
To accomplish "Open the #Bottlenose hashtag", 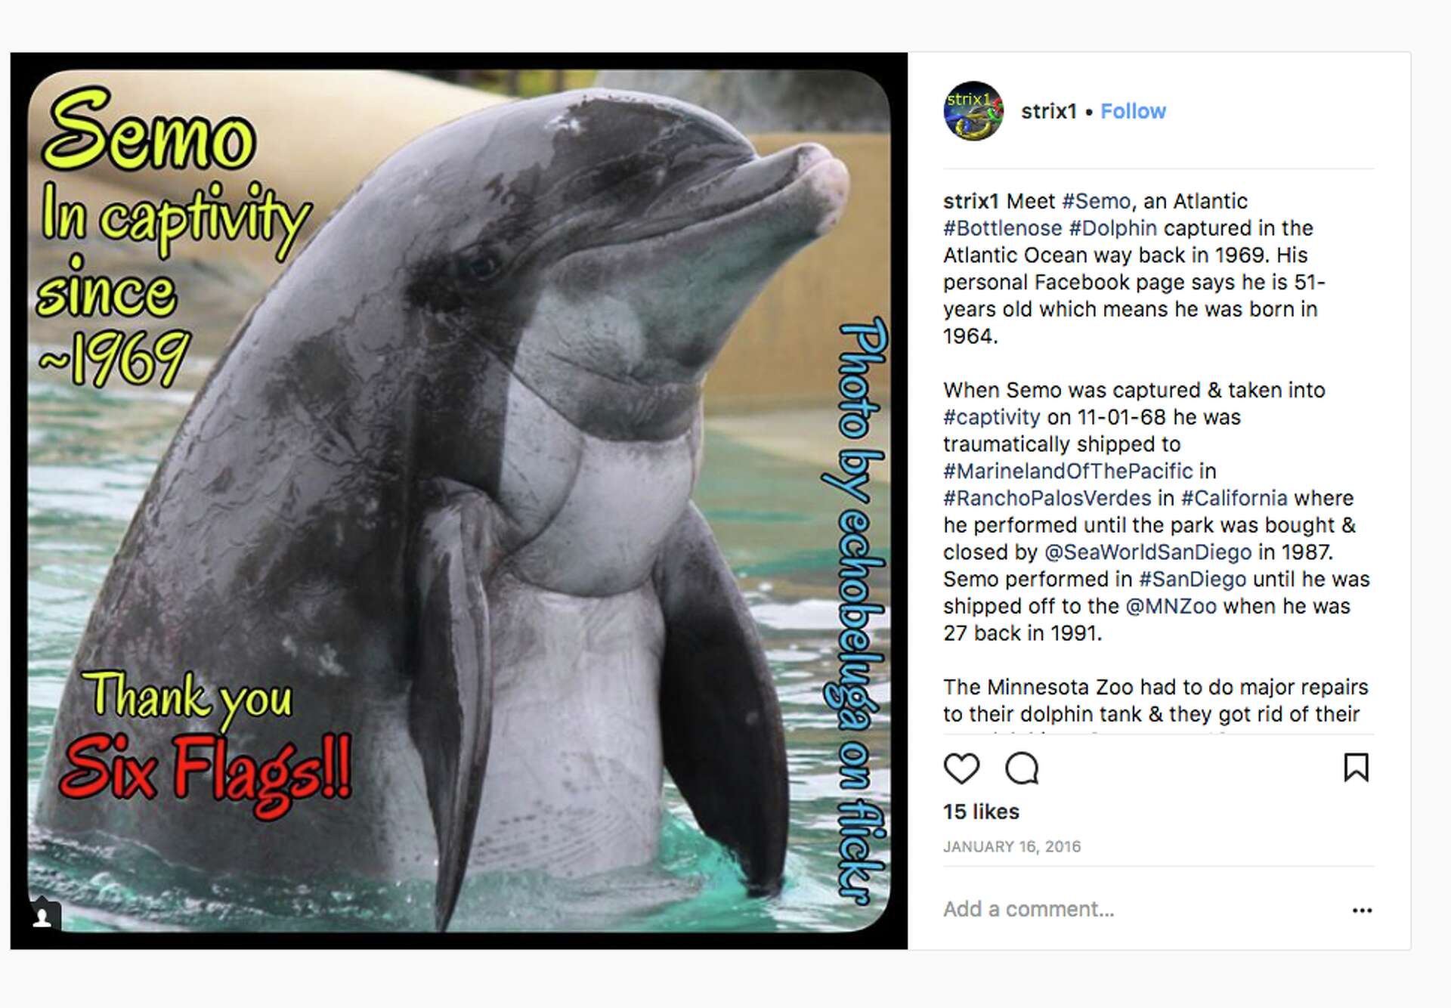I will 1002,228.
